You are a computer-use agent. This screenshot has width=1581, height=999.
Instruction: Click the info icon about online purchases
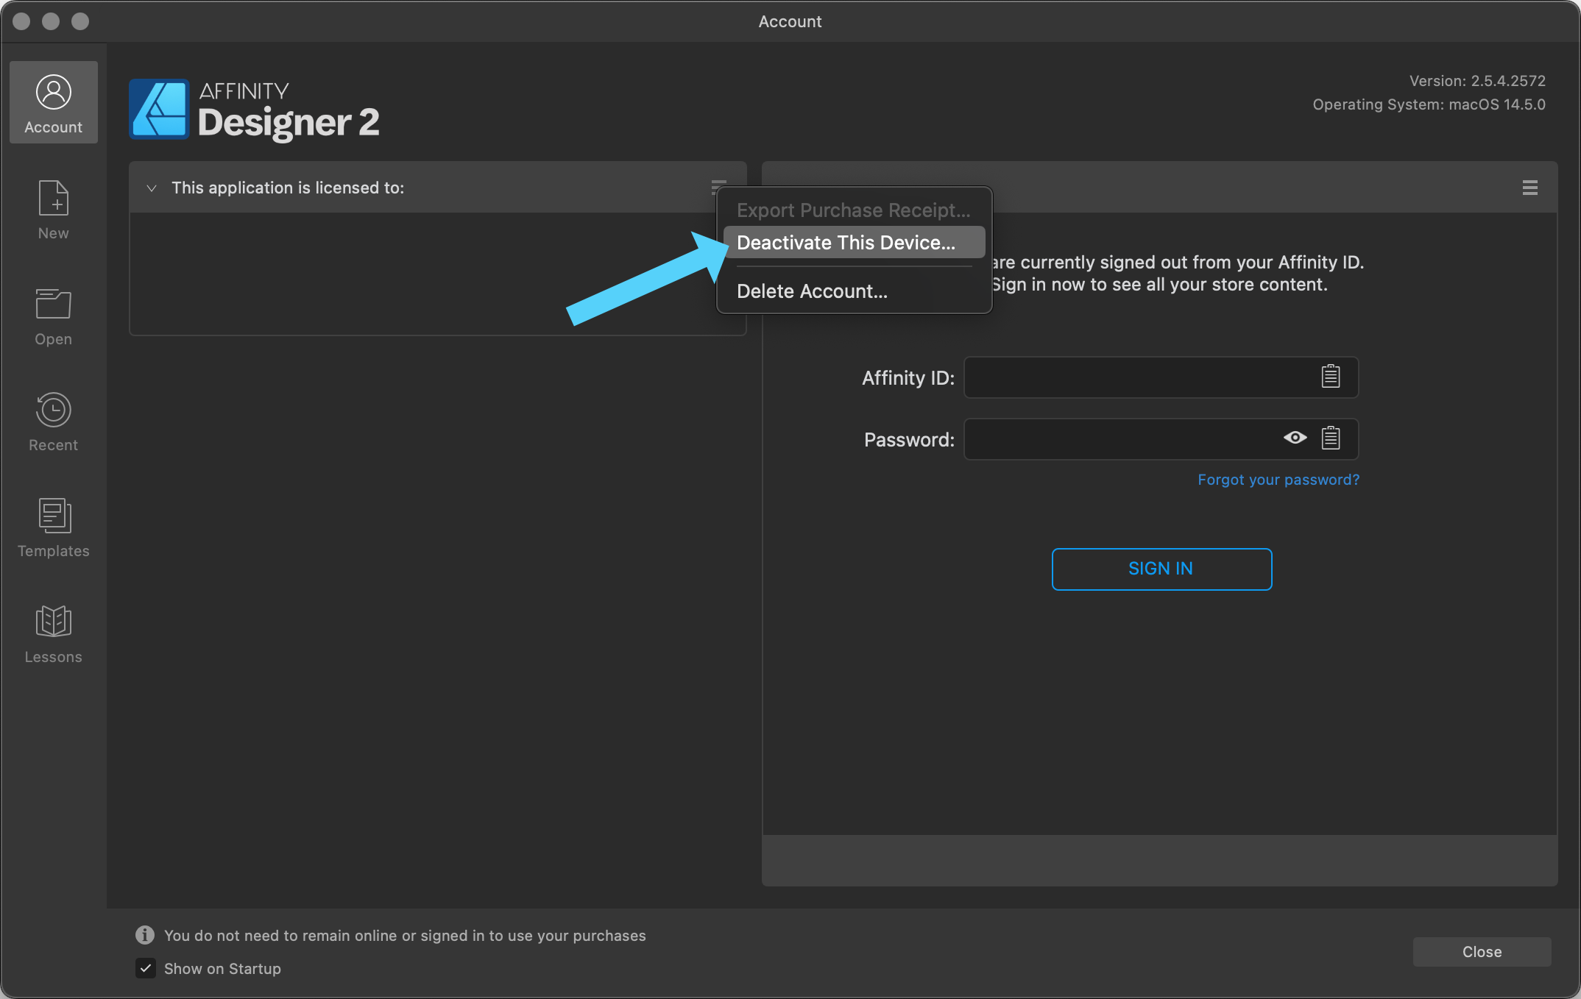pyautogui.click(x=144, y=935)
